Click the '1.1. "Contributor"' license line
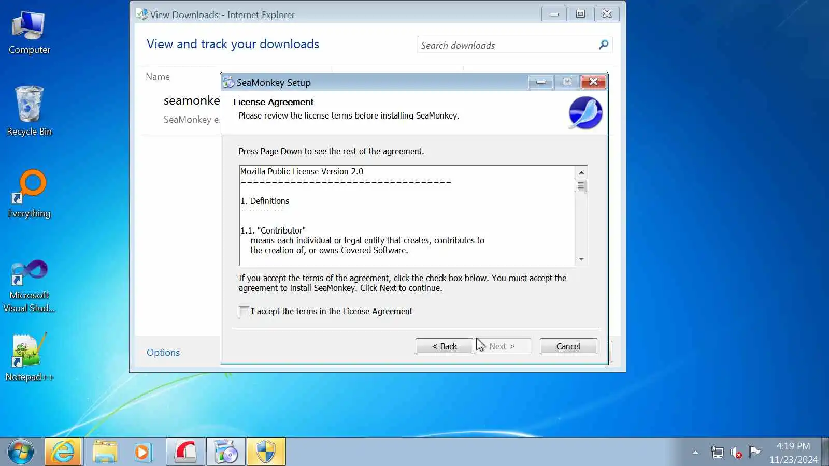829x466 pixels. 273,230
